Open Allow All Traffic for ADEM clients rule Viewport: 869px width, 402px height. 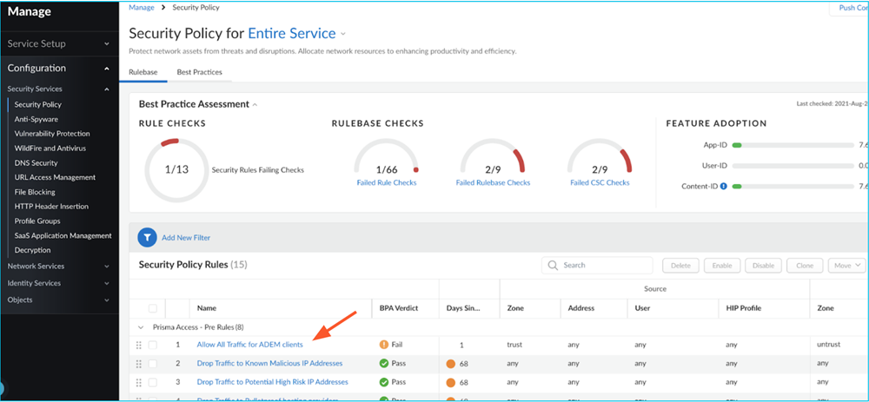tap(249, 345)
